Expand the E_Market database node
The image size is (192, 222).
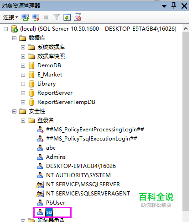tap(23, 75)
